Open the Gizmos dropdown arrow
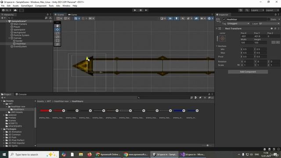Screen dimensions: 281x158 213,18
